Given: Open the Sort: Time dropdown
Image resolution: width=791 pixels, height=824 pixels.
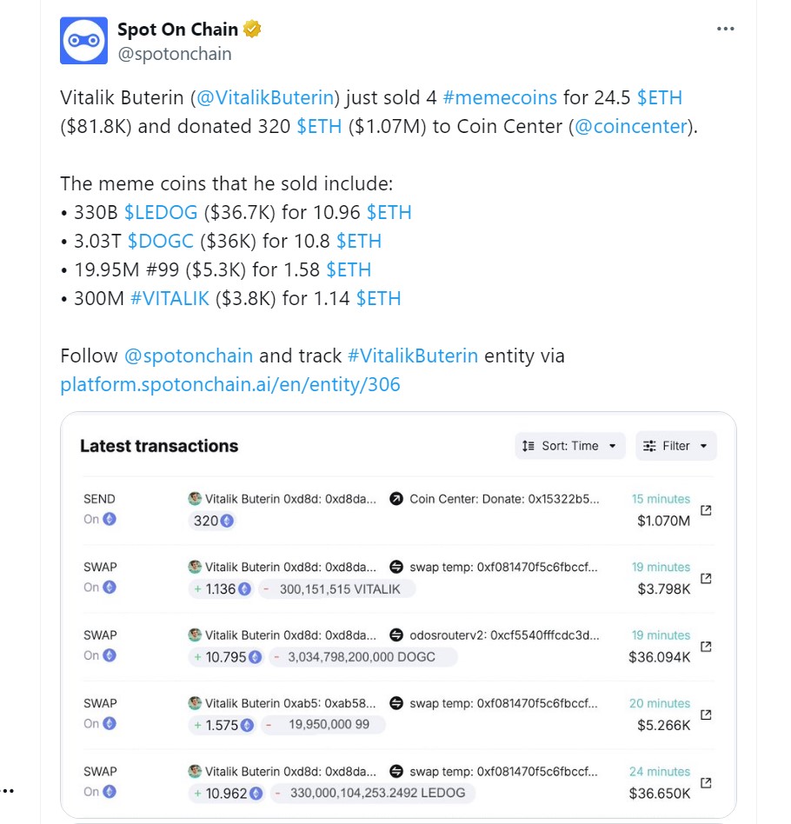Looking at the screenshot, I should [x=569, y=446].
